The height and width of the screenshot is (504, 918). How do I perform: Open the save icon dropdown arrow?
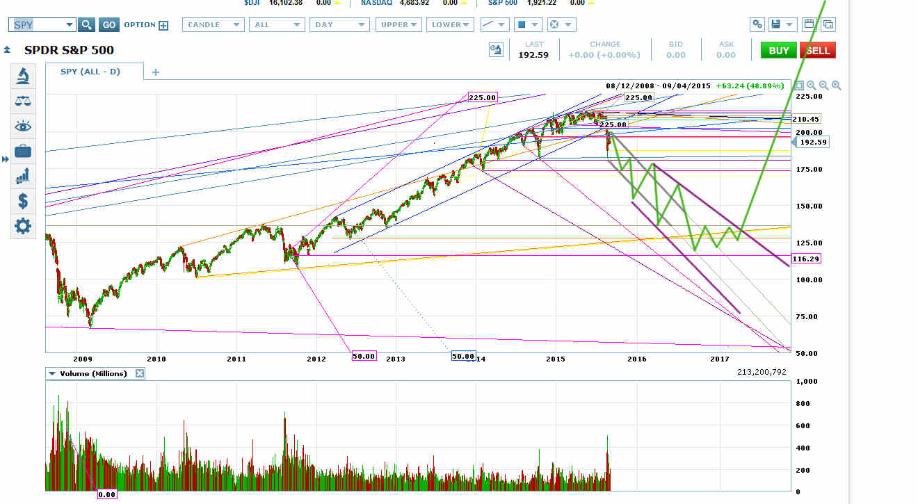coord(791,25)
